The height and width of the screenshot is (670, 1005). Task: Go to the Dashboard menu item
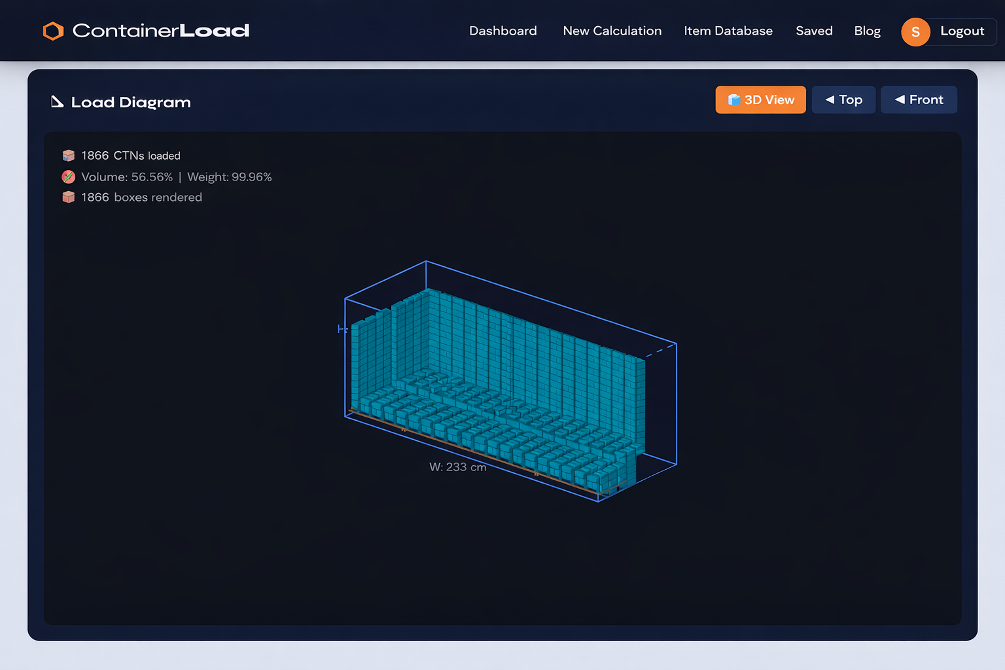tap(502, 31)
